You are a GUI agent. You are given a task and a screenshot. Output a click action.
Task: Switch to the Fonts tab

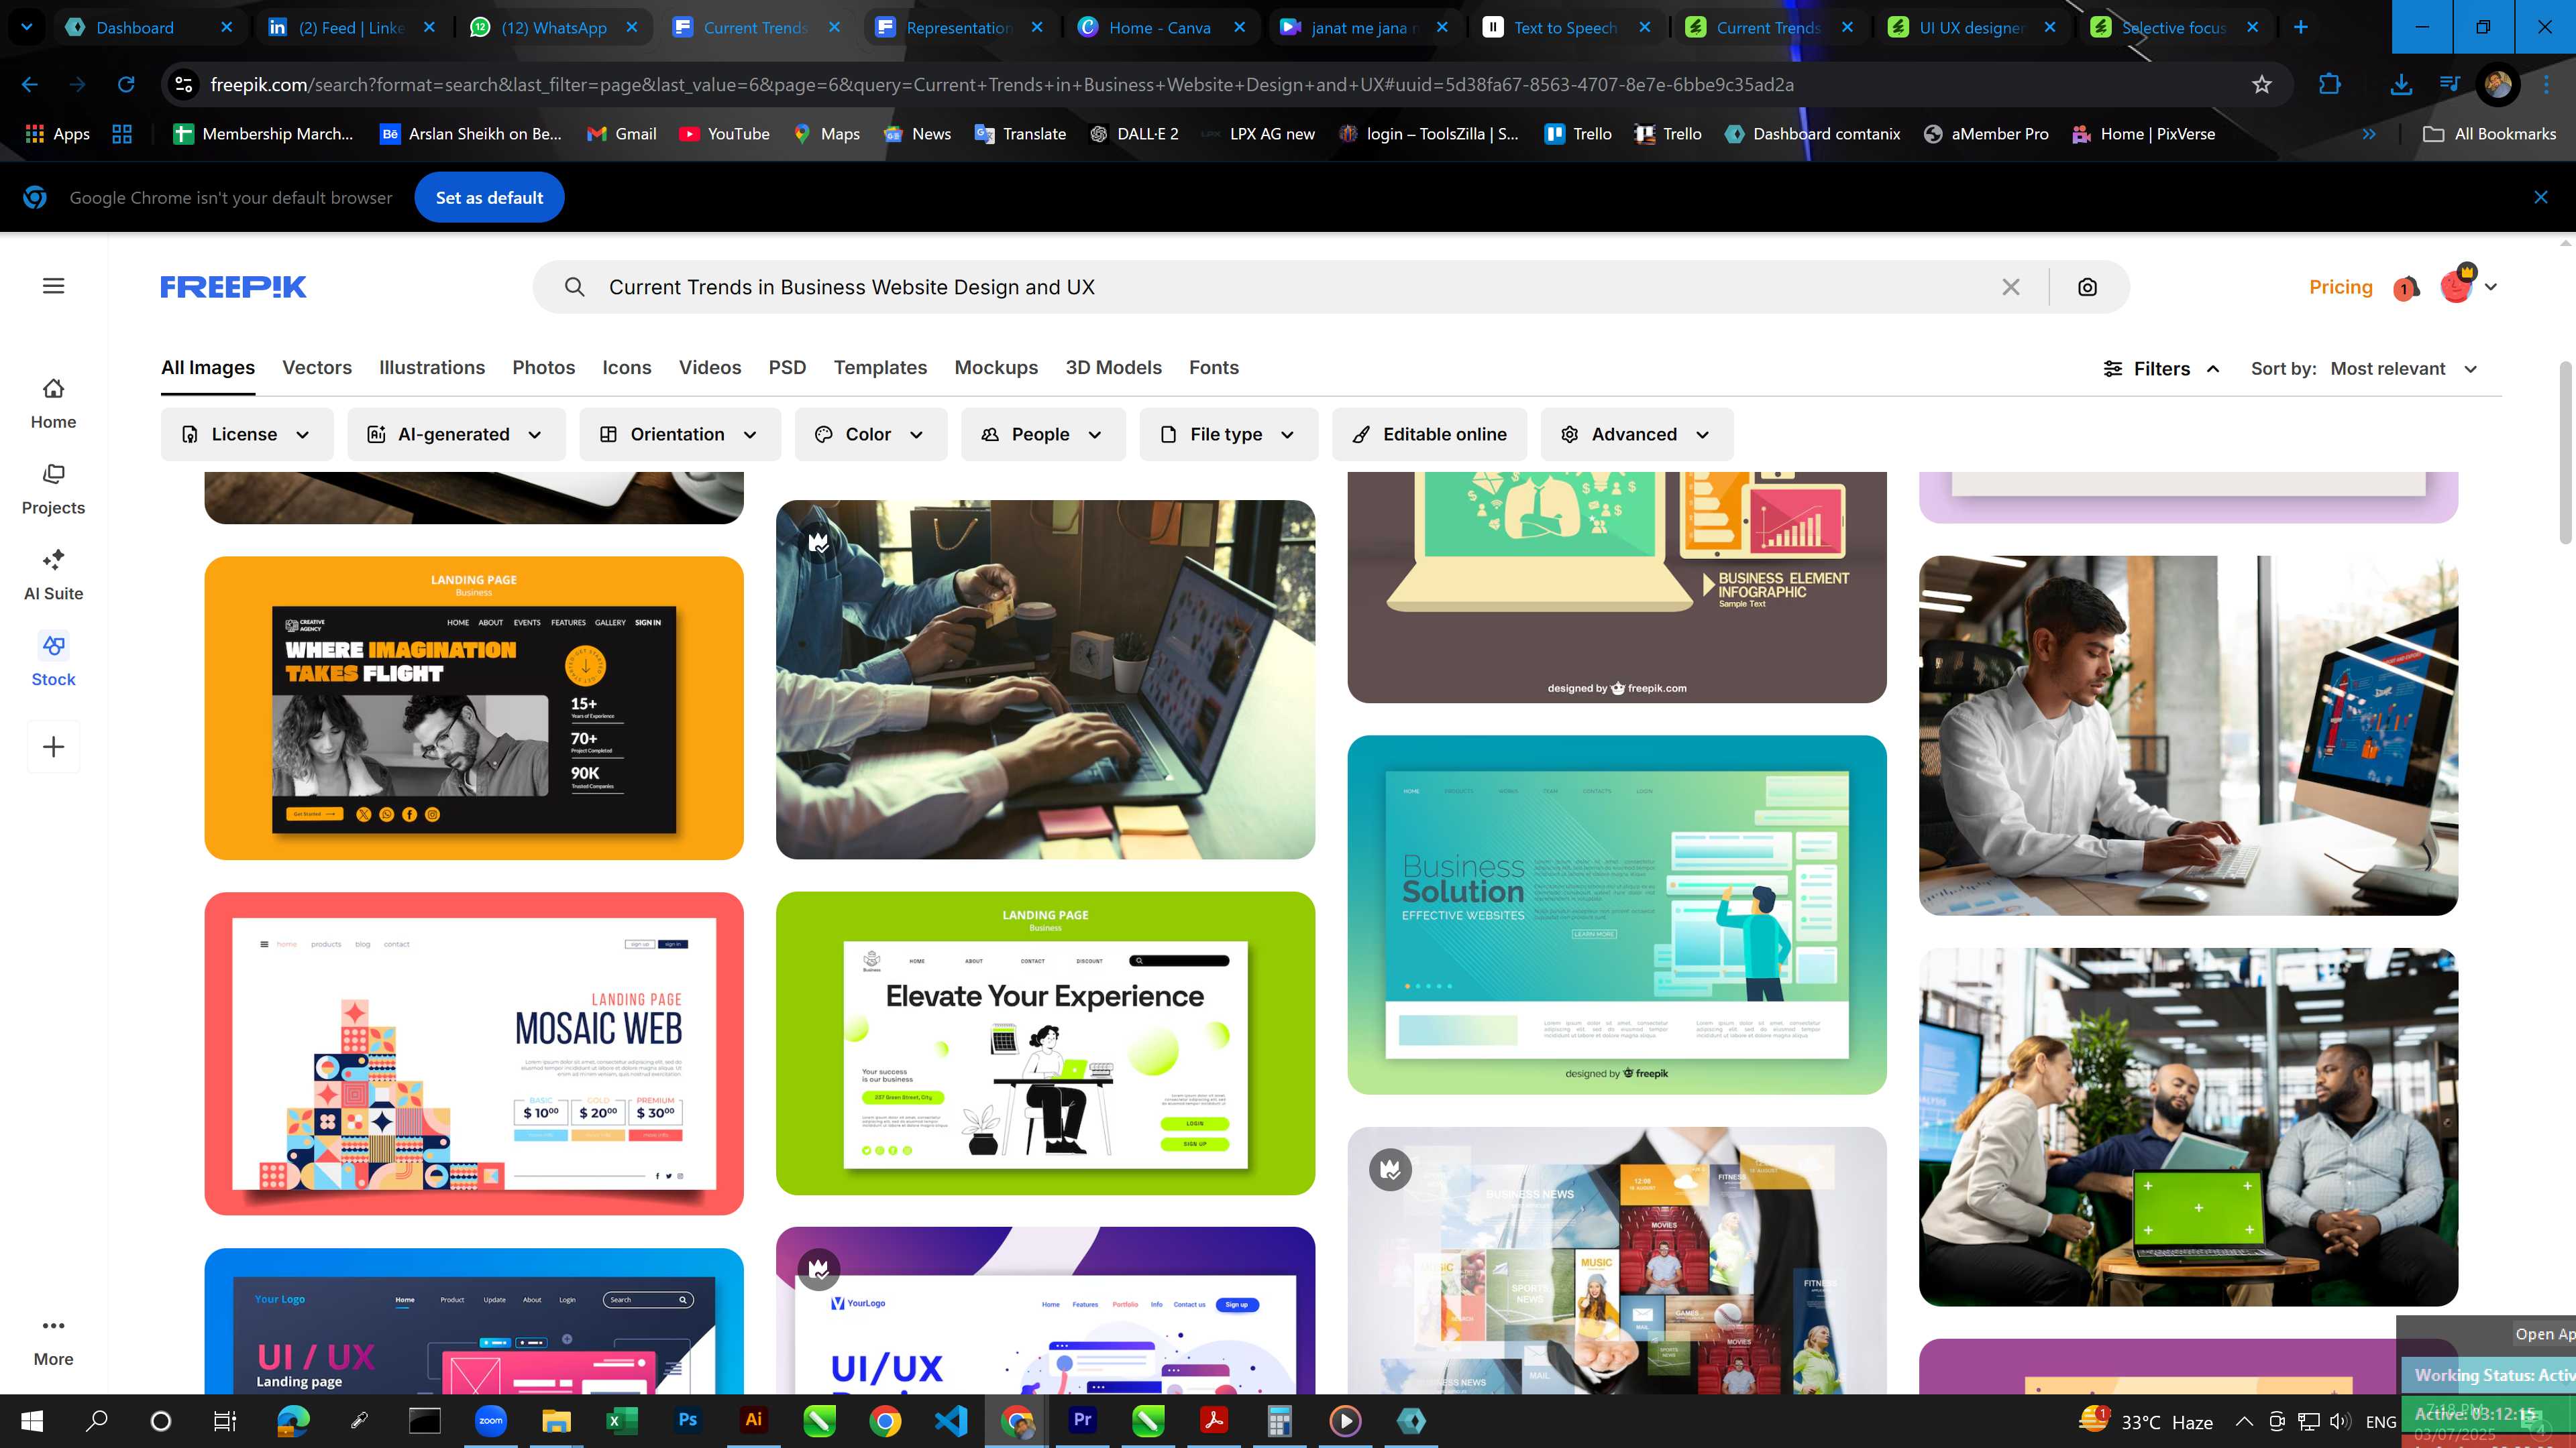coord(1214,367)
